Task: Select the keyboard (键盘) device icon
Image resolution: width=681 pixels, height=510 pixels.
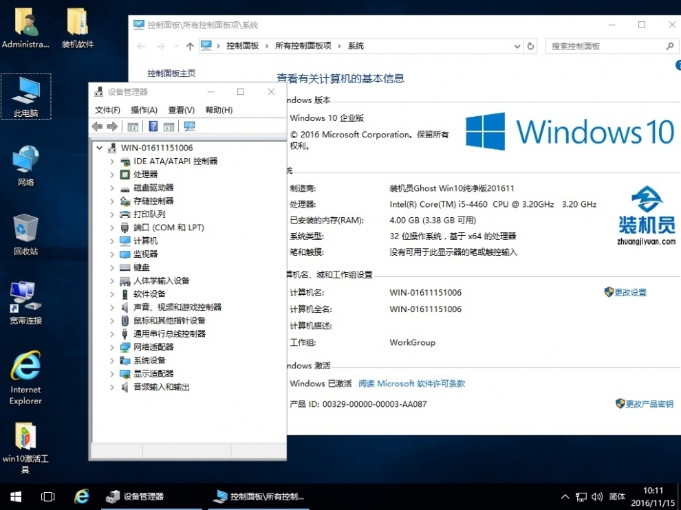Action: coord(125,267)
